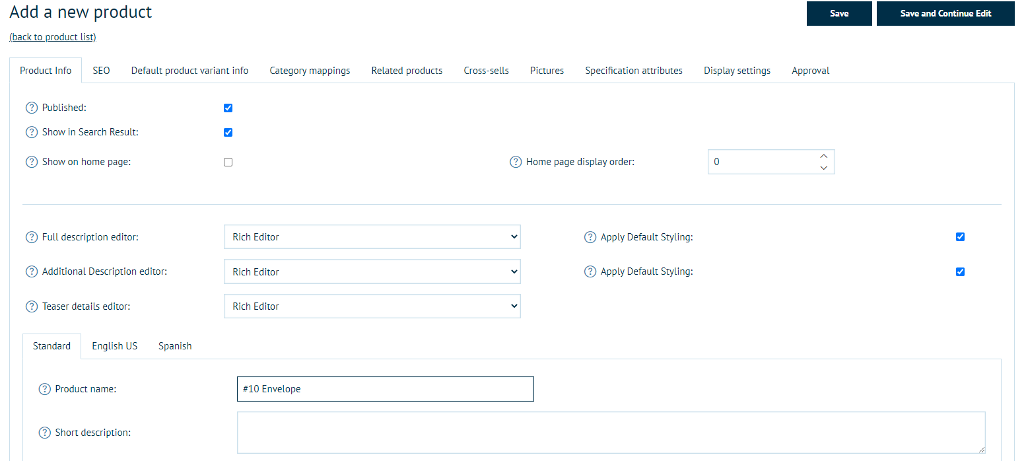Enable the Show on home page checkbox
This screenshot has height=461, width=1026.
coord(228,162)
